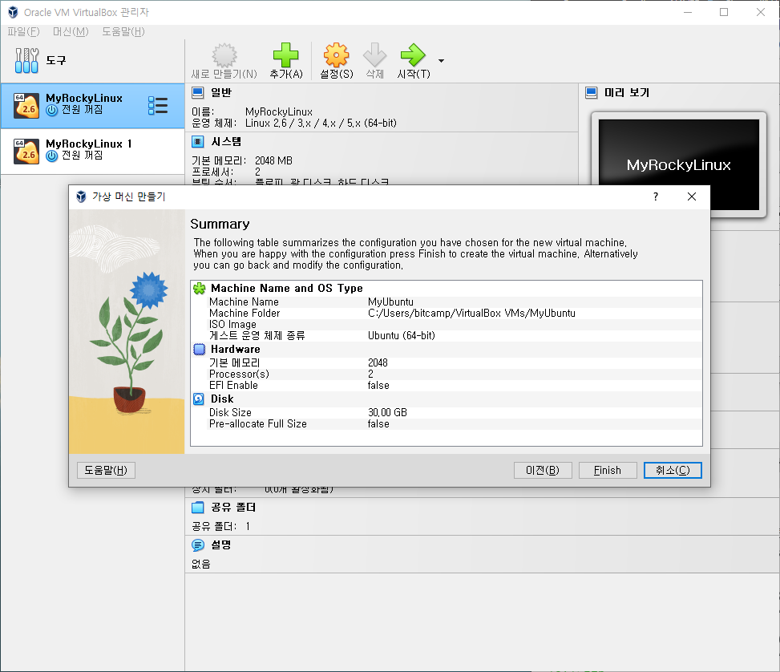780x672 pixels.
Task: Select MyRockyLinux 1 virtual machine entry
Action: (92, 152)
